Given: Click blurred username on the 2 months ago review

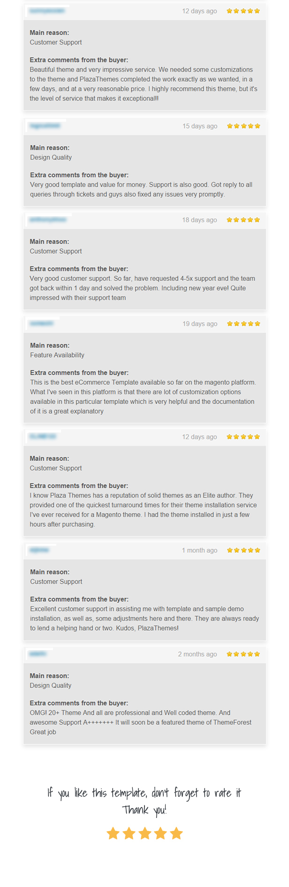Looking at the screenshot, I should pyautogui.click(x=38, y=654).
